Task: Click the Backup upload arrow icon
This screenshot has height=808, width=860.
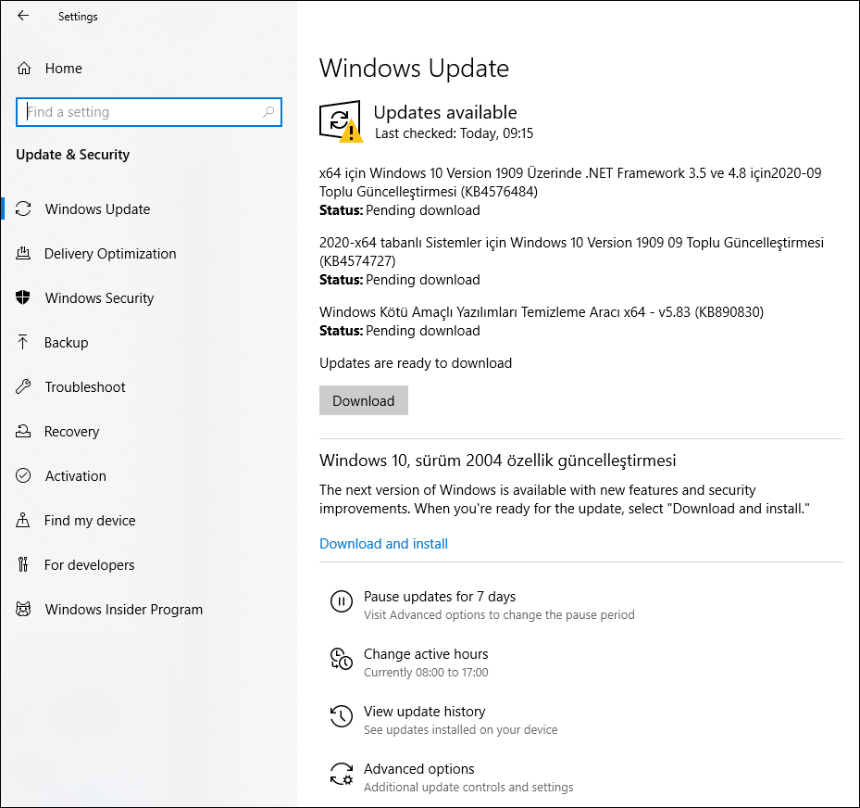Action: [24, 343]
